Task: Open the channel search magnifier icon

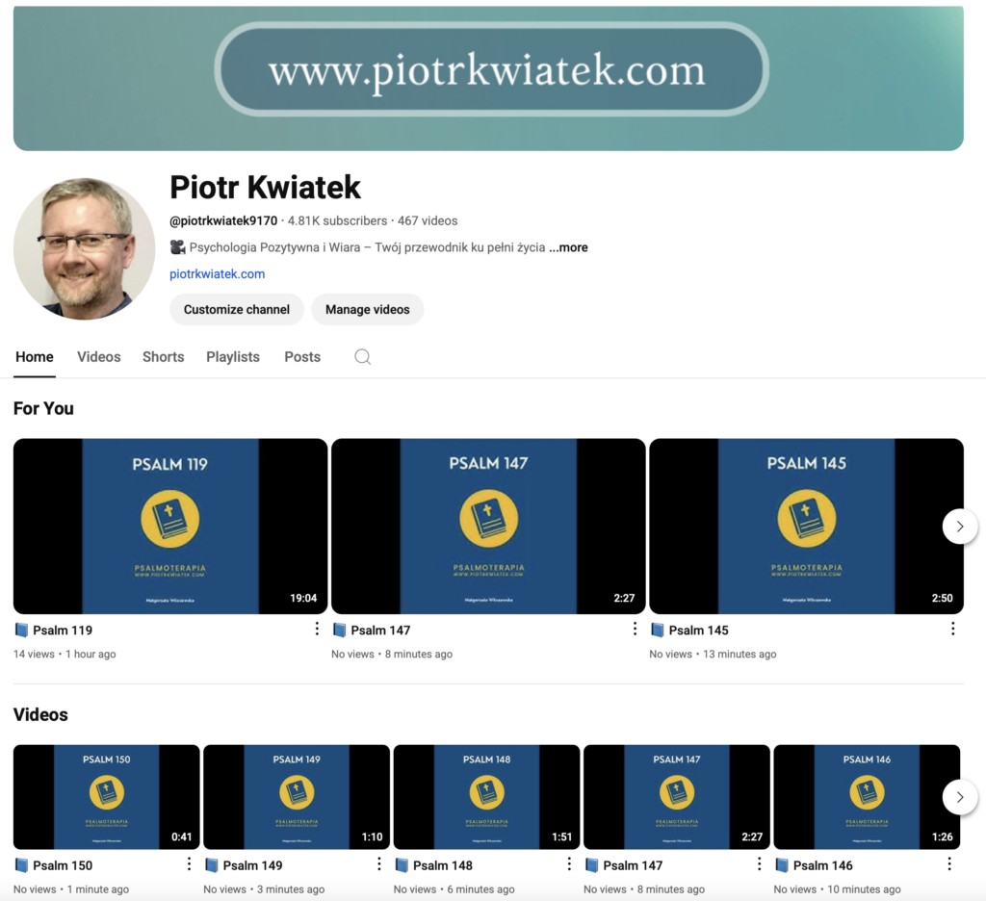Action: click(362, 357)
